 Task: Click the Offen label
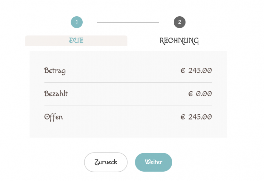[x=53, y=117]
